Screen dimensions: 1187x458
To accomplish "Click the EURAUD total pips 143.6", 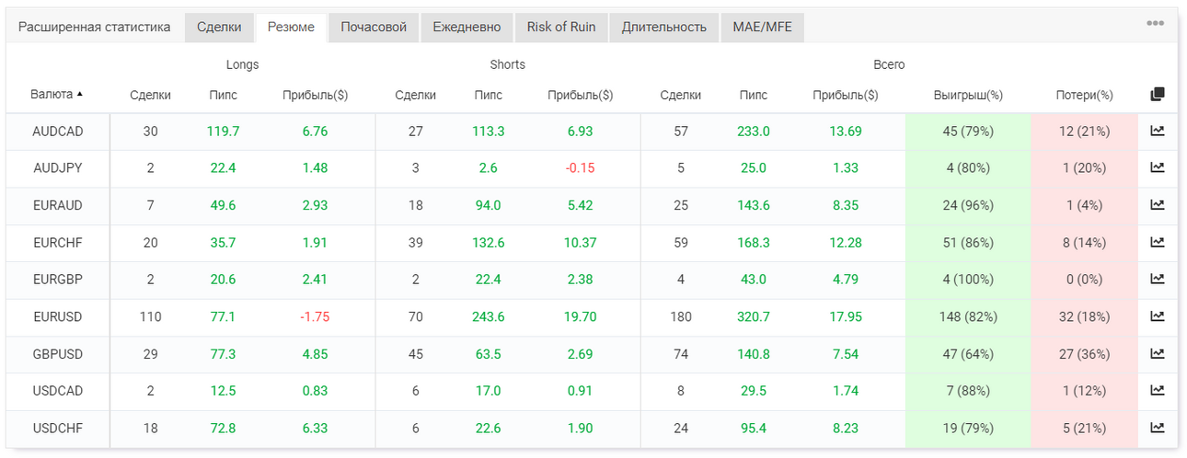I will coord(754,205).
